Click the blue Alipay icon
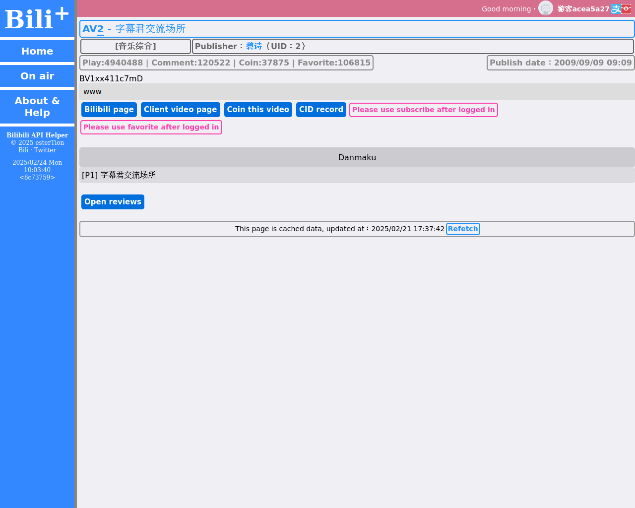635x508 pixels. [616, 9]
